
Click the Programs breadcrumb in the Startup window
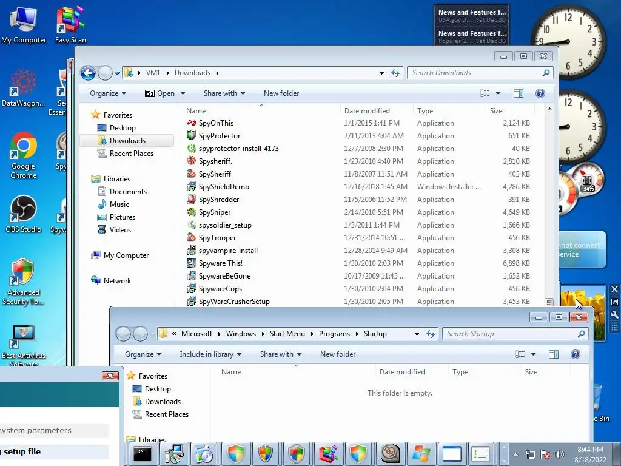pos(334,334)
